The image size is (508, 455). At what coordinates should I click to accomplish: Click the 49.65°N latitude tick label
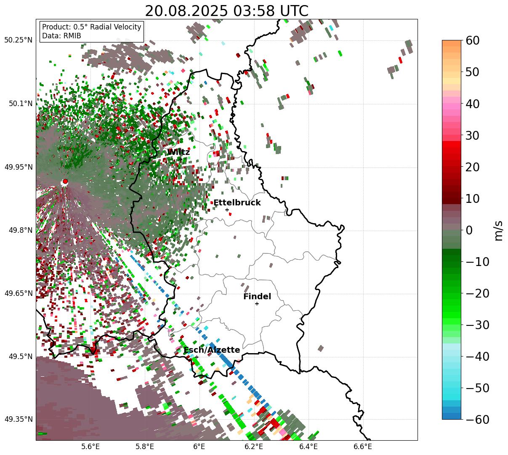18,293
